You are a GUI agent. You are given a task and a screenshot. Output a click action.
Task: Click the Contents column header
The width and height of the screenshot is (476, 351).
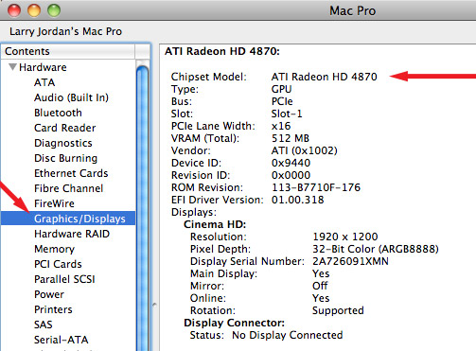(68, 51)
